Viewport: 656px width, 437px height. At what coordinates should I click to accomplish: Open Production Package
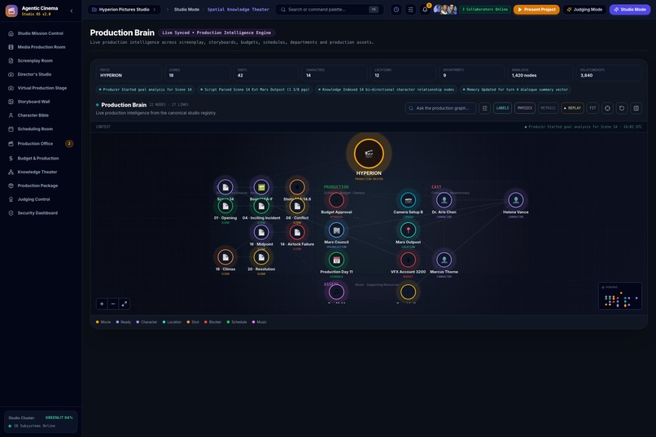[40, 186]
